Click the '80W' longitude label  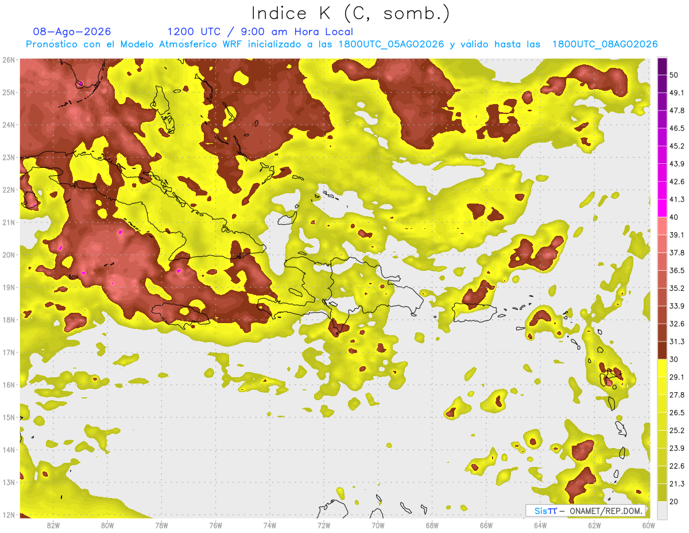107,526
